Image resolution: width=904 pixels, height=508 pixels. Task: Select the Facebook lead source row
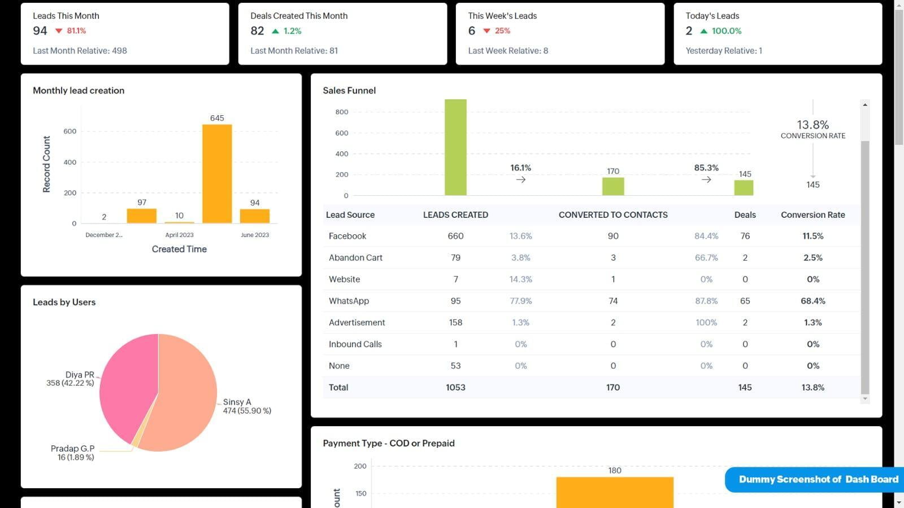click(x=592, y=236)
